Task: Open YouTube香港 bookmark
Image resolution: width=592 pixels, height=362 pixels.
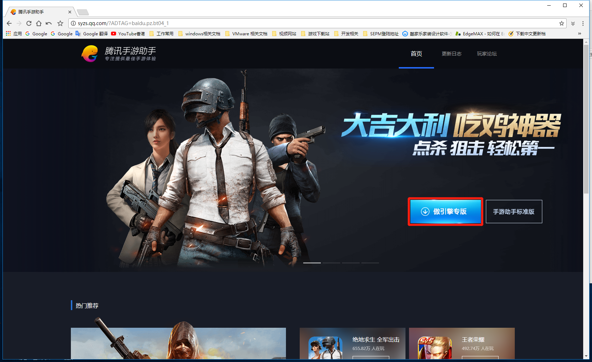Action: tap(128, 34)
